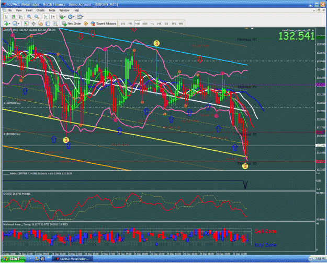The height and width of the screenshot is (263, 327).
Task: Open the Tools menu
Action: (x=52, y=10)
